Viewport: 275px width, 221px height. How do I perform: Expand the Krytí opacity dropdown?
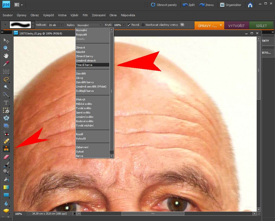click(124, 25)
